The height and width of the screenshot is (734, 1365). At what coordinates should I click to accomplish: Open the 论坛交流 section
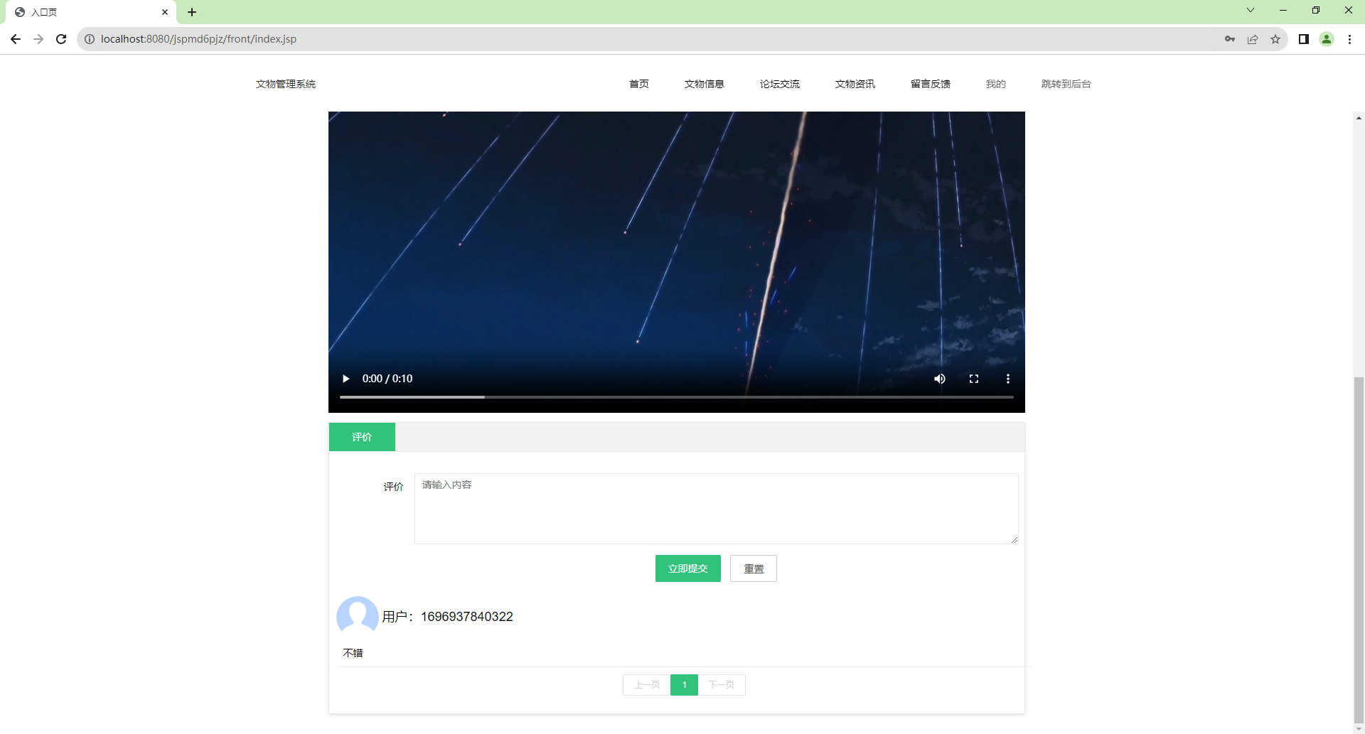pos(779,84)
